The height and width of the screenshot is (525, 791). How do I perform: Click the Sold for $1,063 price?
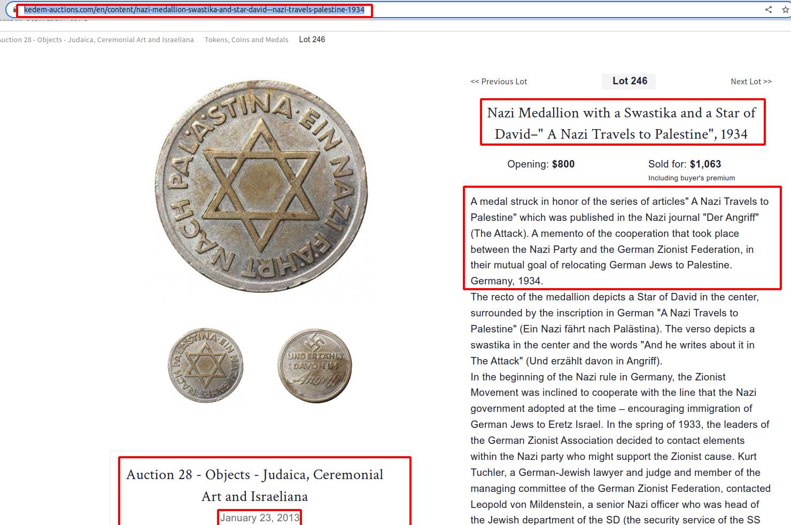(684, 164)
